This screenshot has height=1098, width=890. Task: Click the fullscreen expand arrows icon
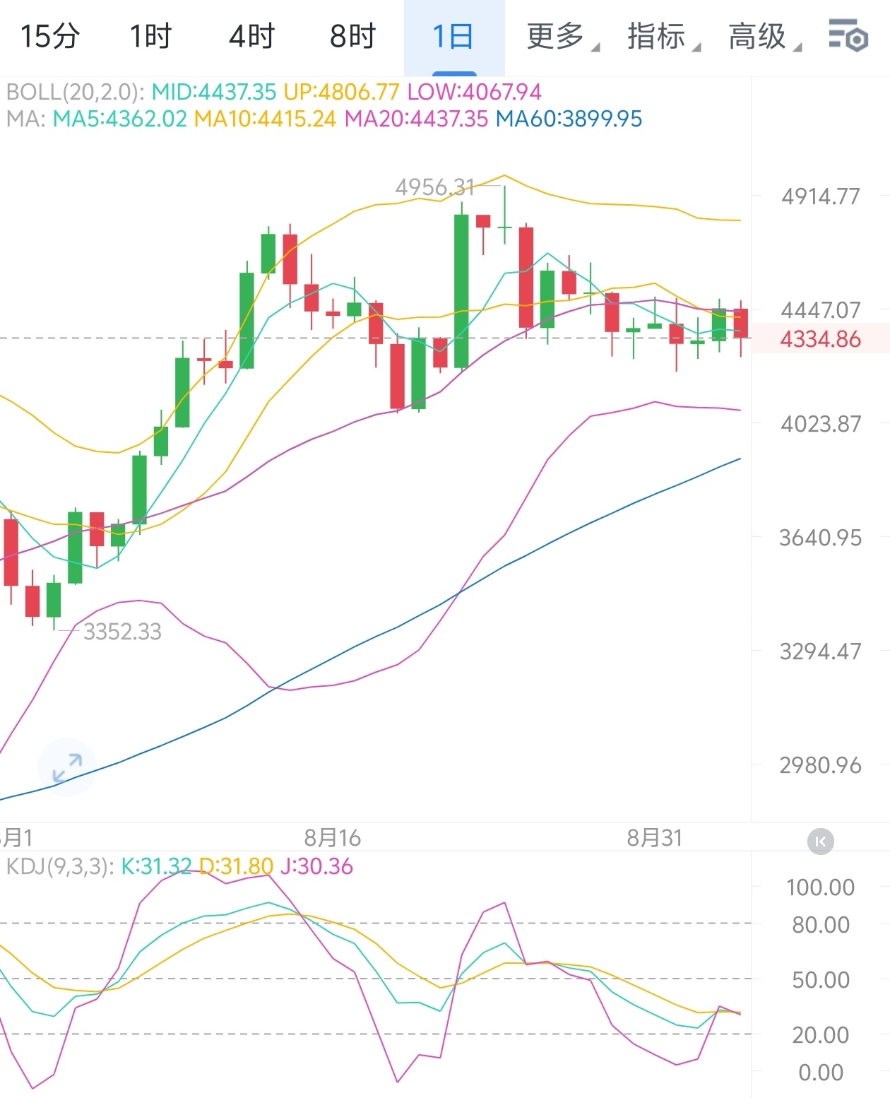click(67, 768)
